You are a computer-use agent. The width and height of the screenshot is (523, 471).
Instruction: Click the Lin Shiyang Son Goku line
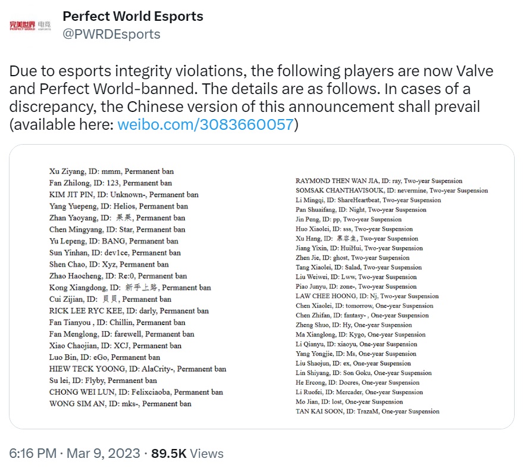tap(364, 373)
